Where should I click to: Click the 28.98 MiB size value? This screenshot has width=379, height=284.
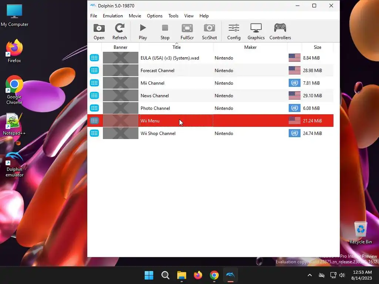coord(312,71)
